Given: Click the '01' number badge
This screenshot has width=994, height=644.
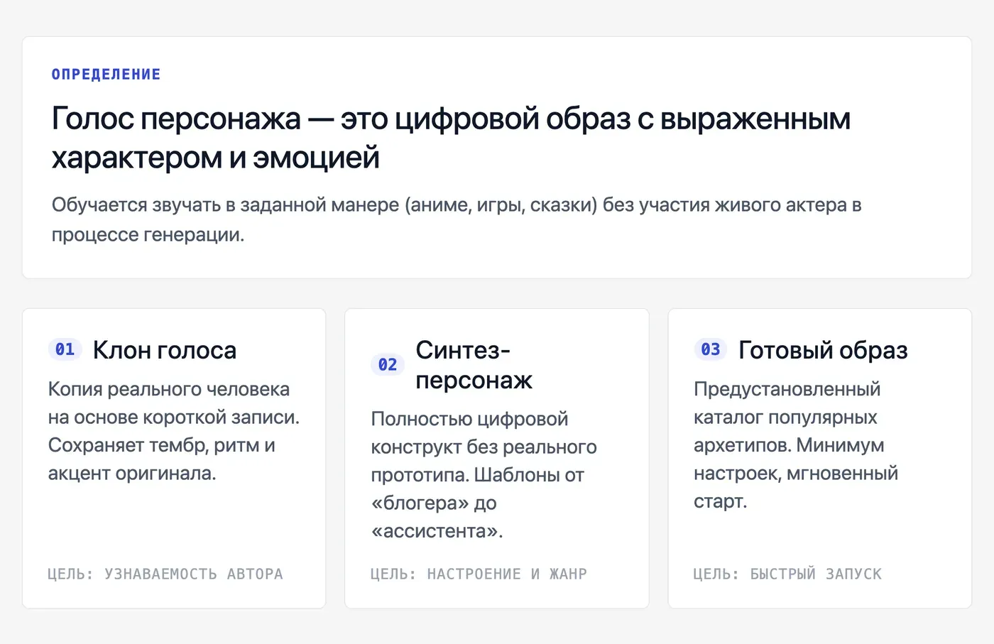Looking at the screenshot, I should click(x=65, y=349).
